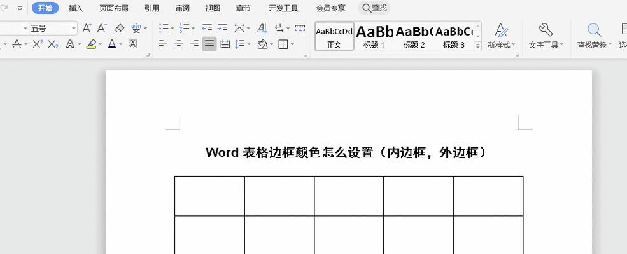
Task: Open numbering style dropdown arrow
Action: click(193, 29)
